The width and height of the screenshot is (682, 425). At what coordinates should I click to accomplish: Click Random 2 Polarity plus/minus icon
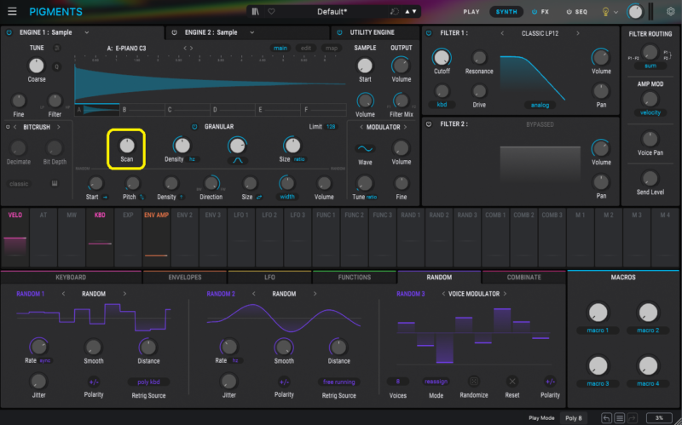tap(284, 382)
